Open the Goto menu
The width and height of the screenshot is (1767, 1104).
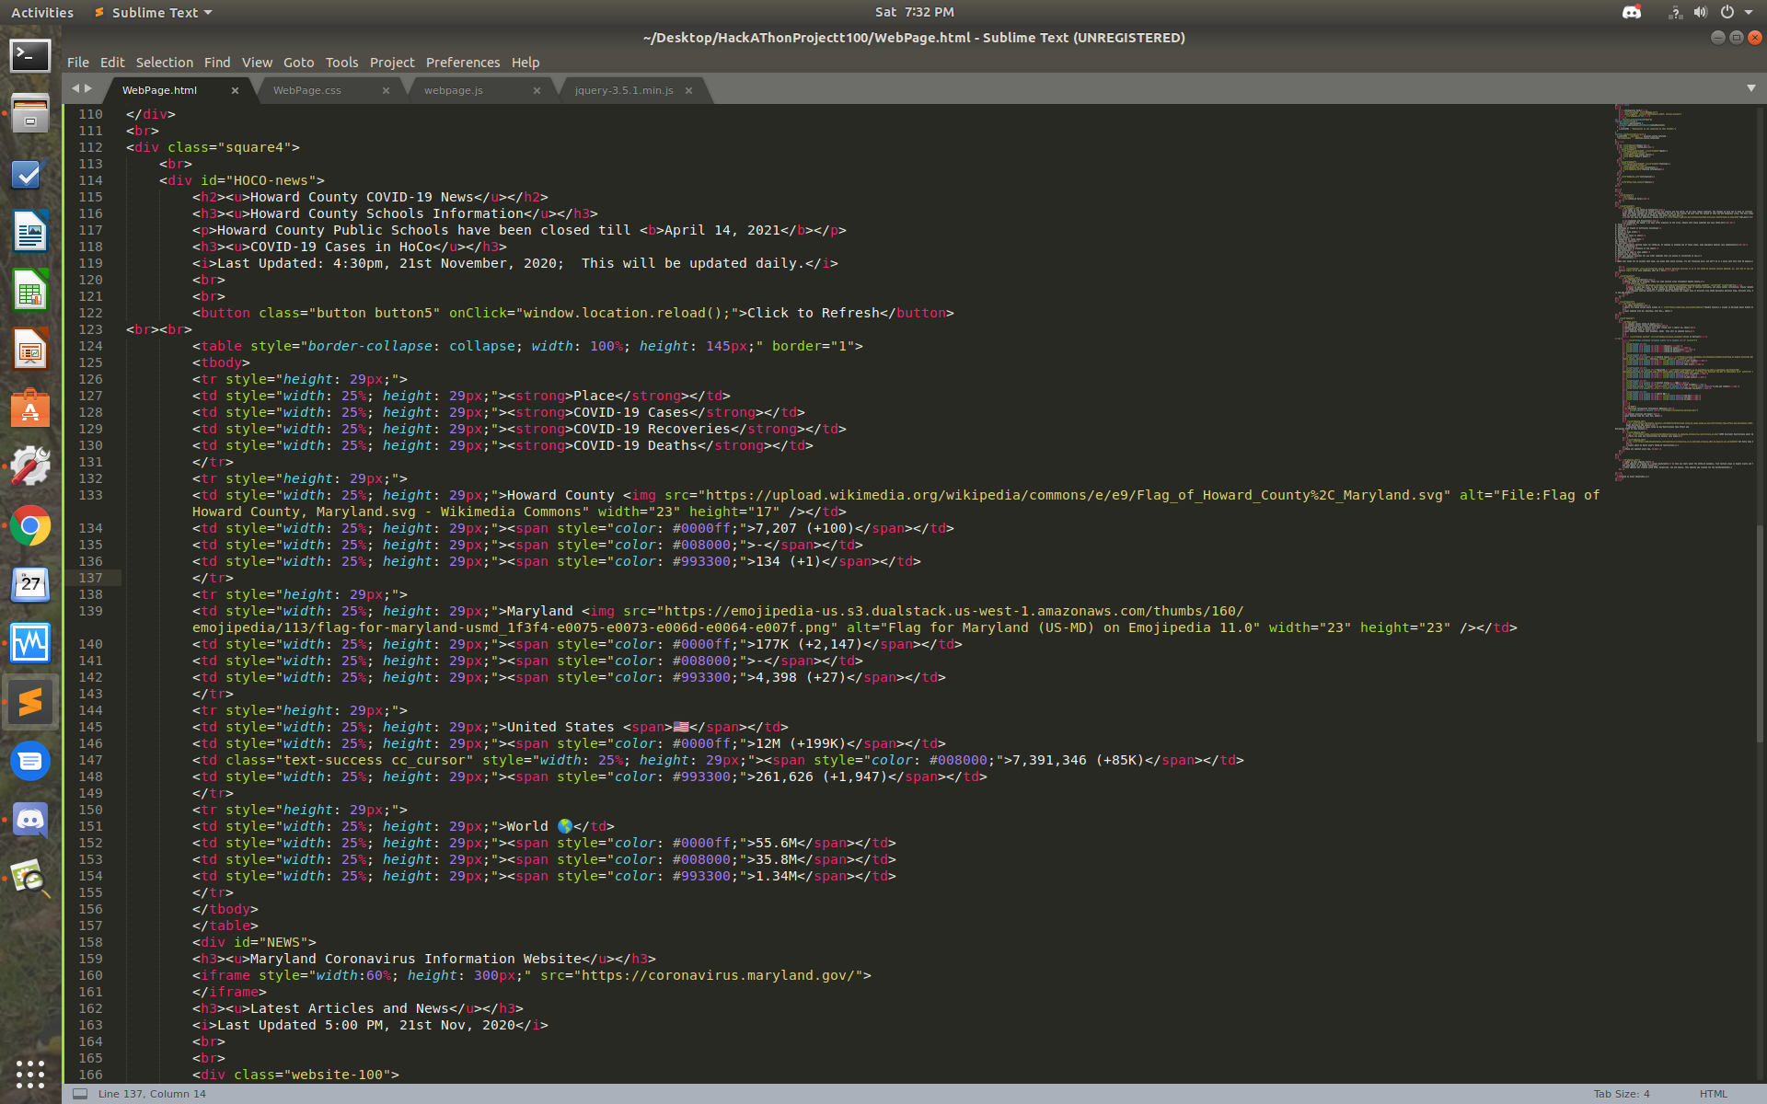[298, 63]
